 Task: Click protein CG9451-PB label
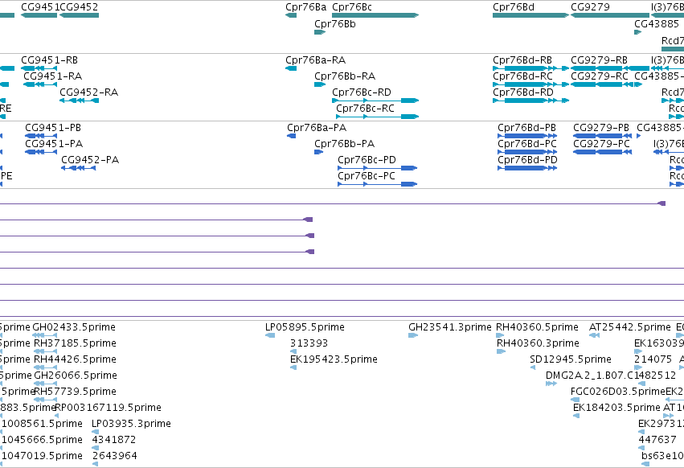tap(53, 128)
